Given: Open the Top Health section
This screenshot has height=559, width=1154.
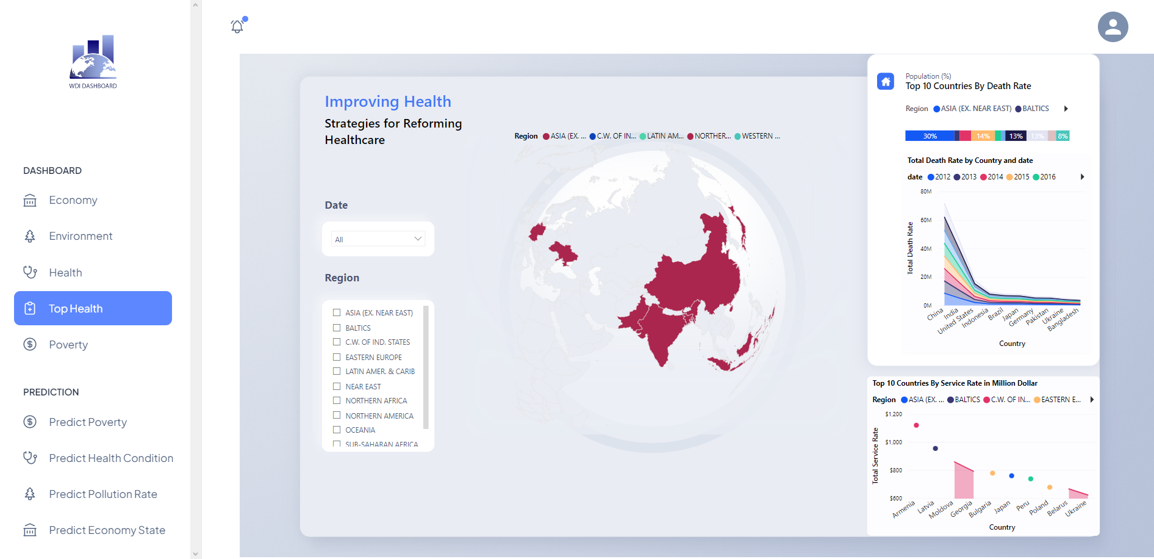Looking at the screenshot, I should pos(92,308).
